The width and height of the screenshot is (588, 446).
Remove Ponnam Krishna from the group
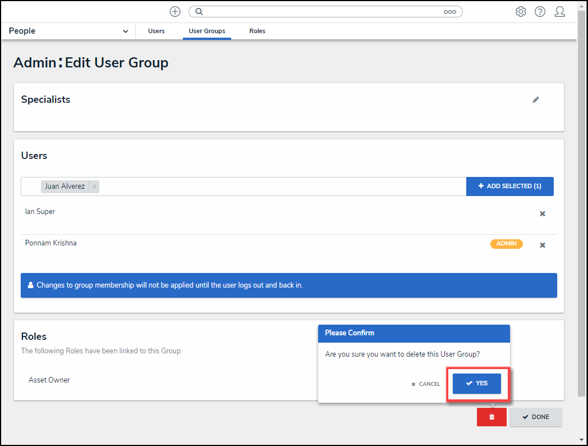coord(543,245)
